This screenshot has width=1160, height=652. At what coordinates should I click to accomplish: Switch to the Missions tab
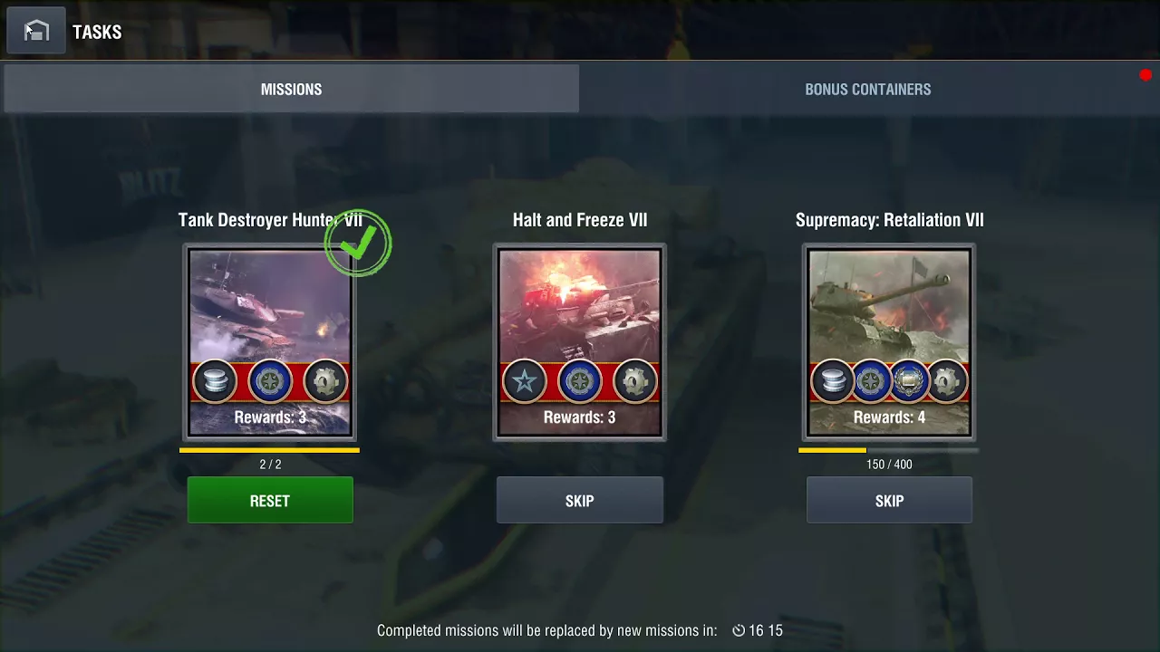coord(291,89)
